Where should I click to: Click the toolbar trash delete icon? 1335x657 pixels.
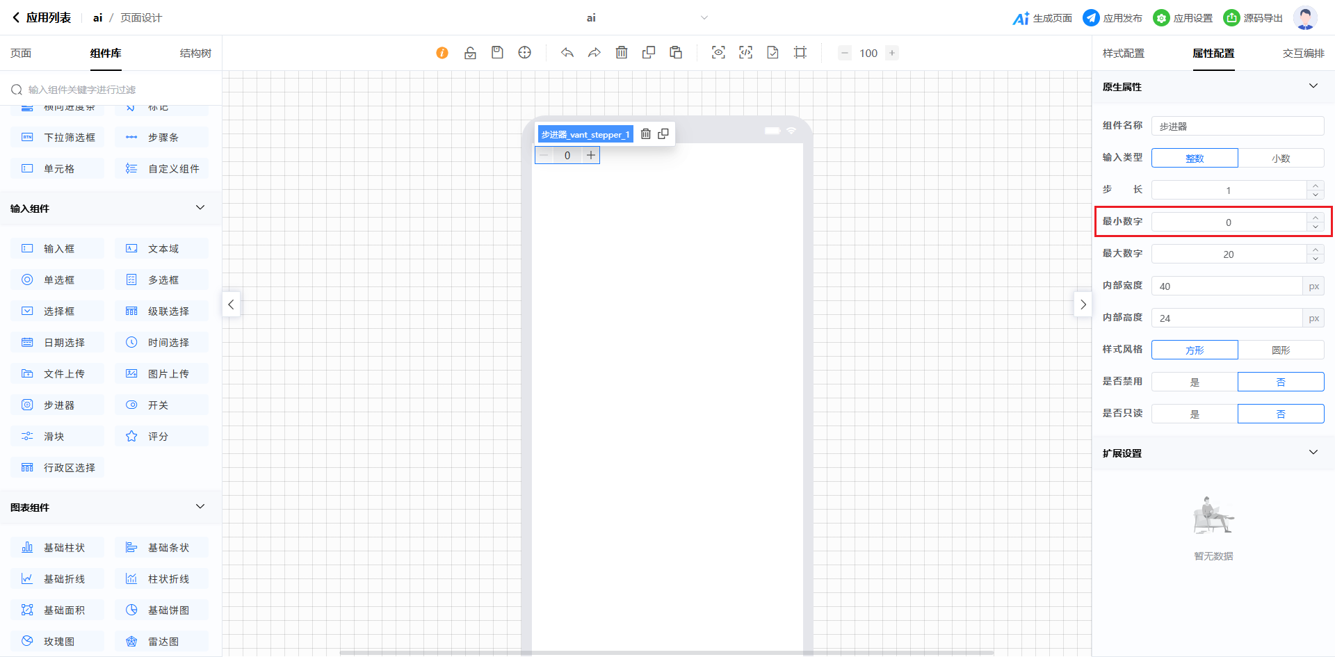click(x=622, y=53)
